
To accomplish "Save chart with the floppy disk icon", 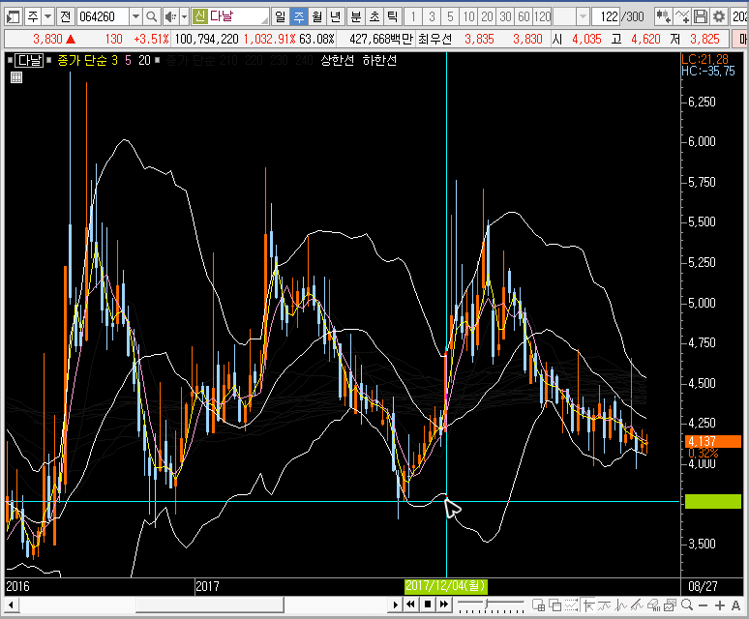I will tap(701, 17).
